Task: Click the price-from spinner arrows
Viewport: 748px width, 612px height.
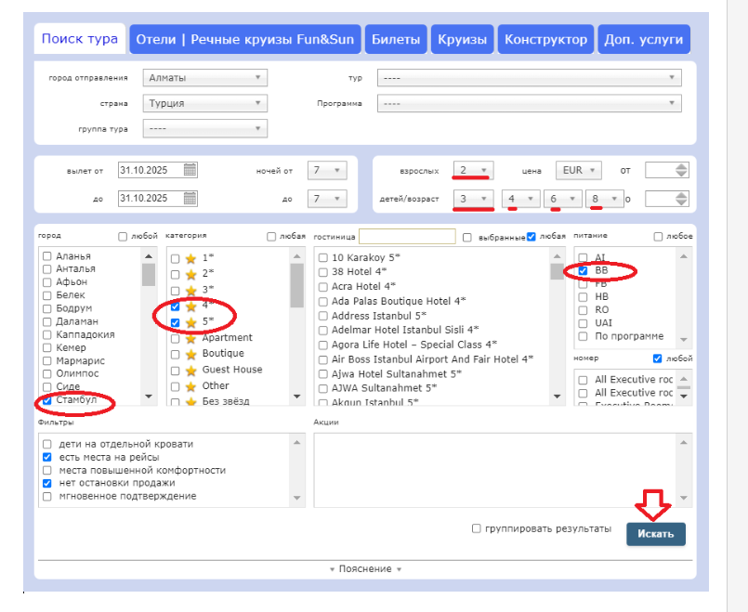Action: tap(681, 170)
